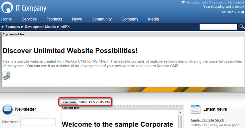Click the IT Company logo
The width and height of the screenshot is (245, 128).
point(24,7)
